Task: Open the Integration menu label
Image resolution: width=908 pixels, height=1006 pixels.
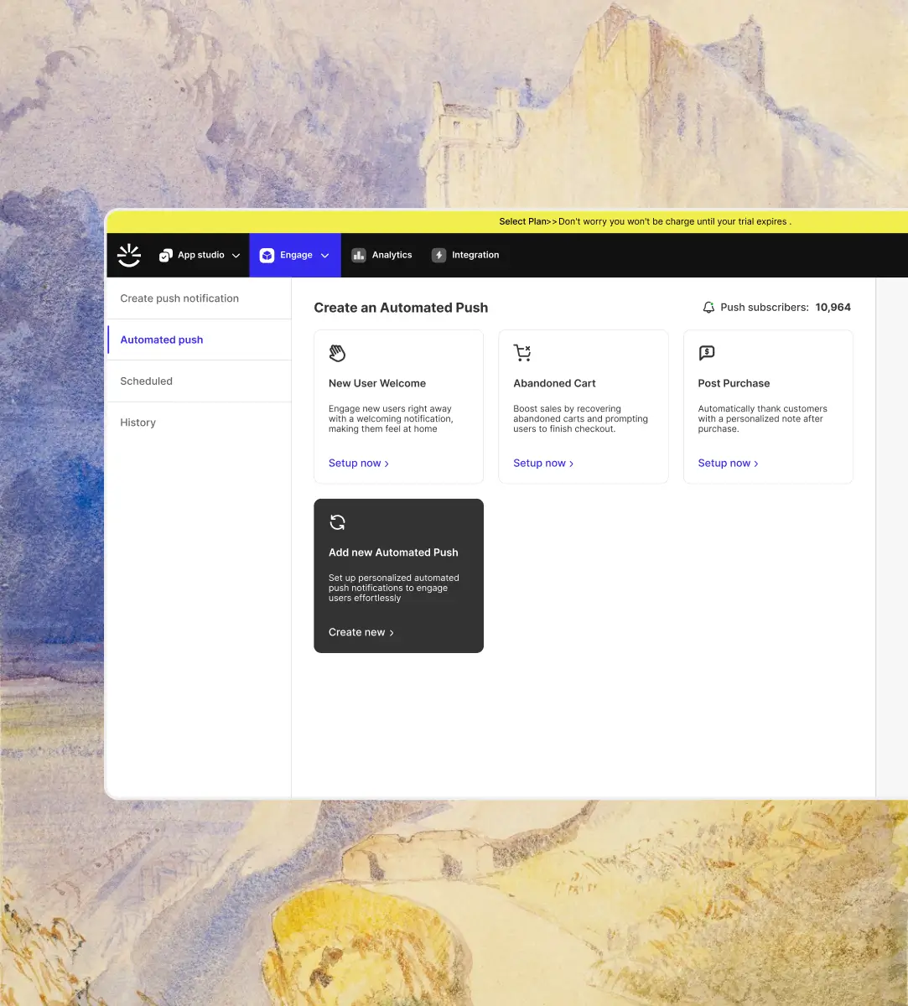Action: (475, 255)
